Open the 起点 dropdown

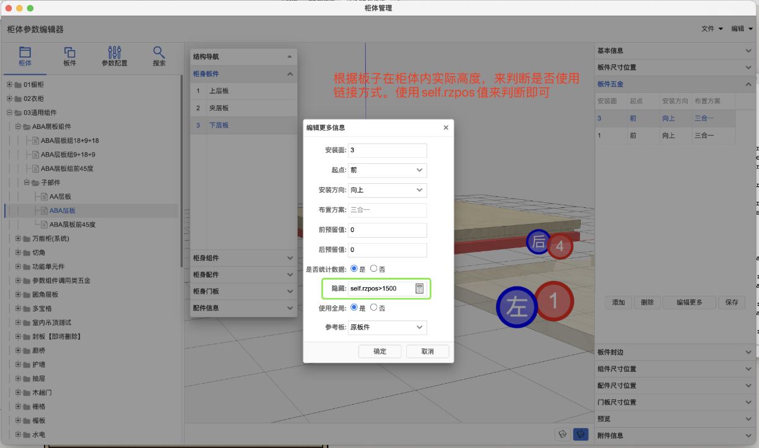point(388,170)
